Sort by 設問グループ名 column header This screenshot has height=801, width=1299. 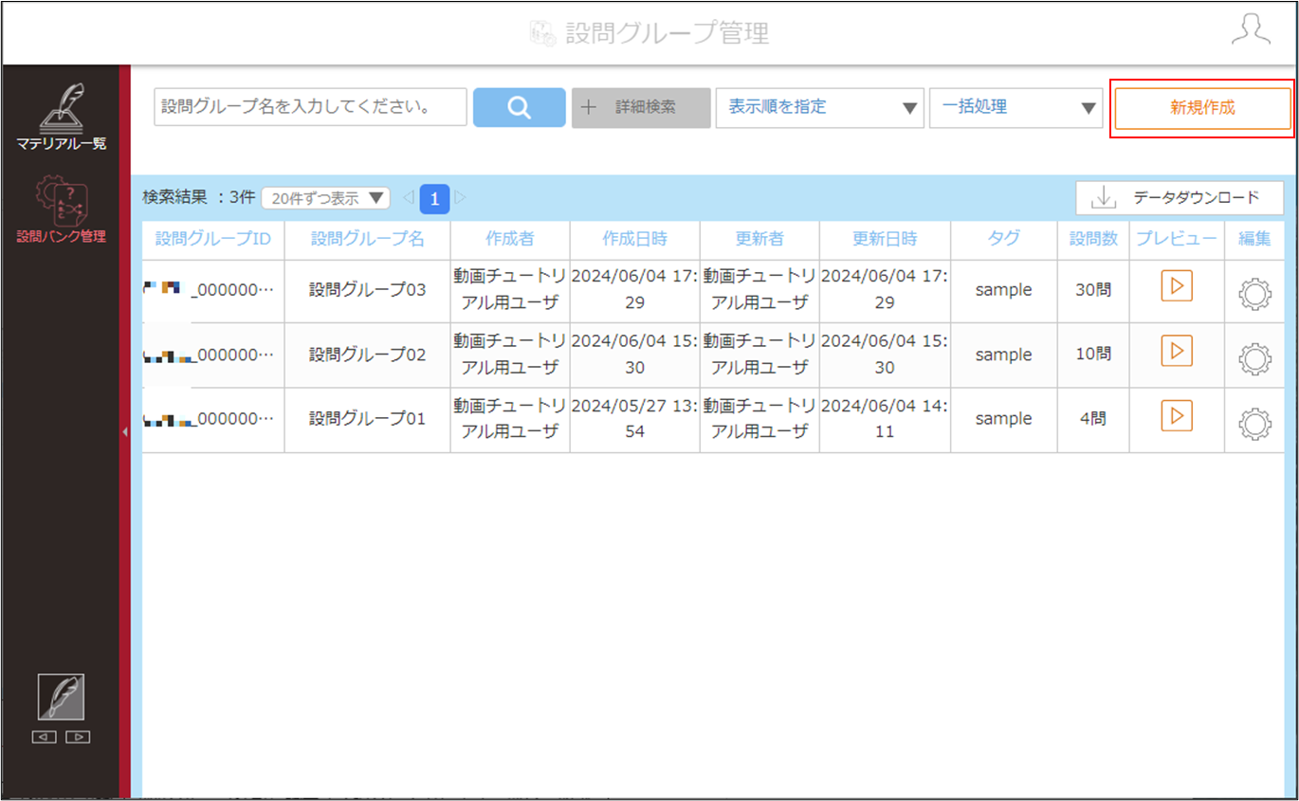click(x=368, y=239)
